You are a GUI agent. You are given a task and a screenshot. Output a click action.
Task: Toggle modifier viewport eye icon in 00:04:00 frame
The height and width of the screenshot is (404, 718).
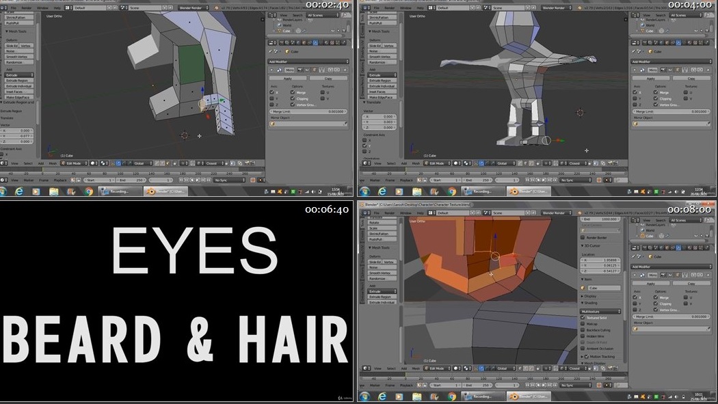coord(670,70)
